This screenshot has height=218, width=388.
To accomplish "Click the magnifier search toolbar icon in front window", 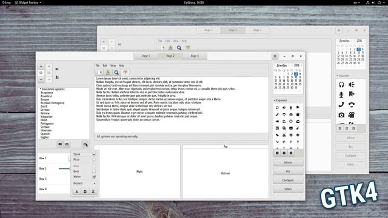I will point(116,73).
